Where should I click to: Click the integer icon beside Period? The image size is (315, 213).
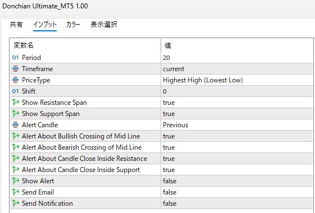(x=15, y=58)
